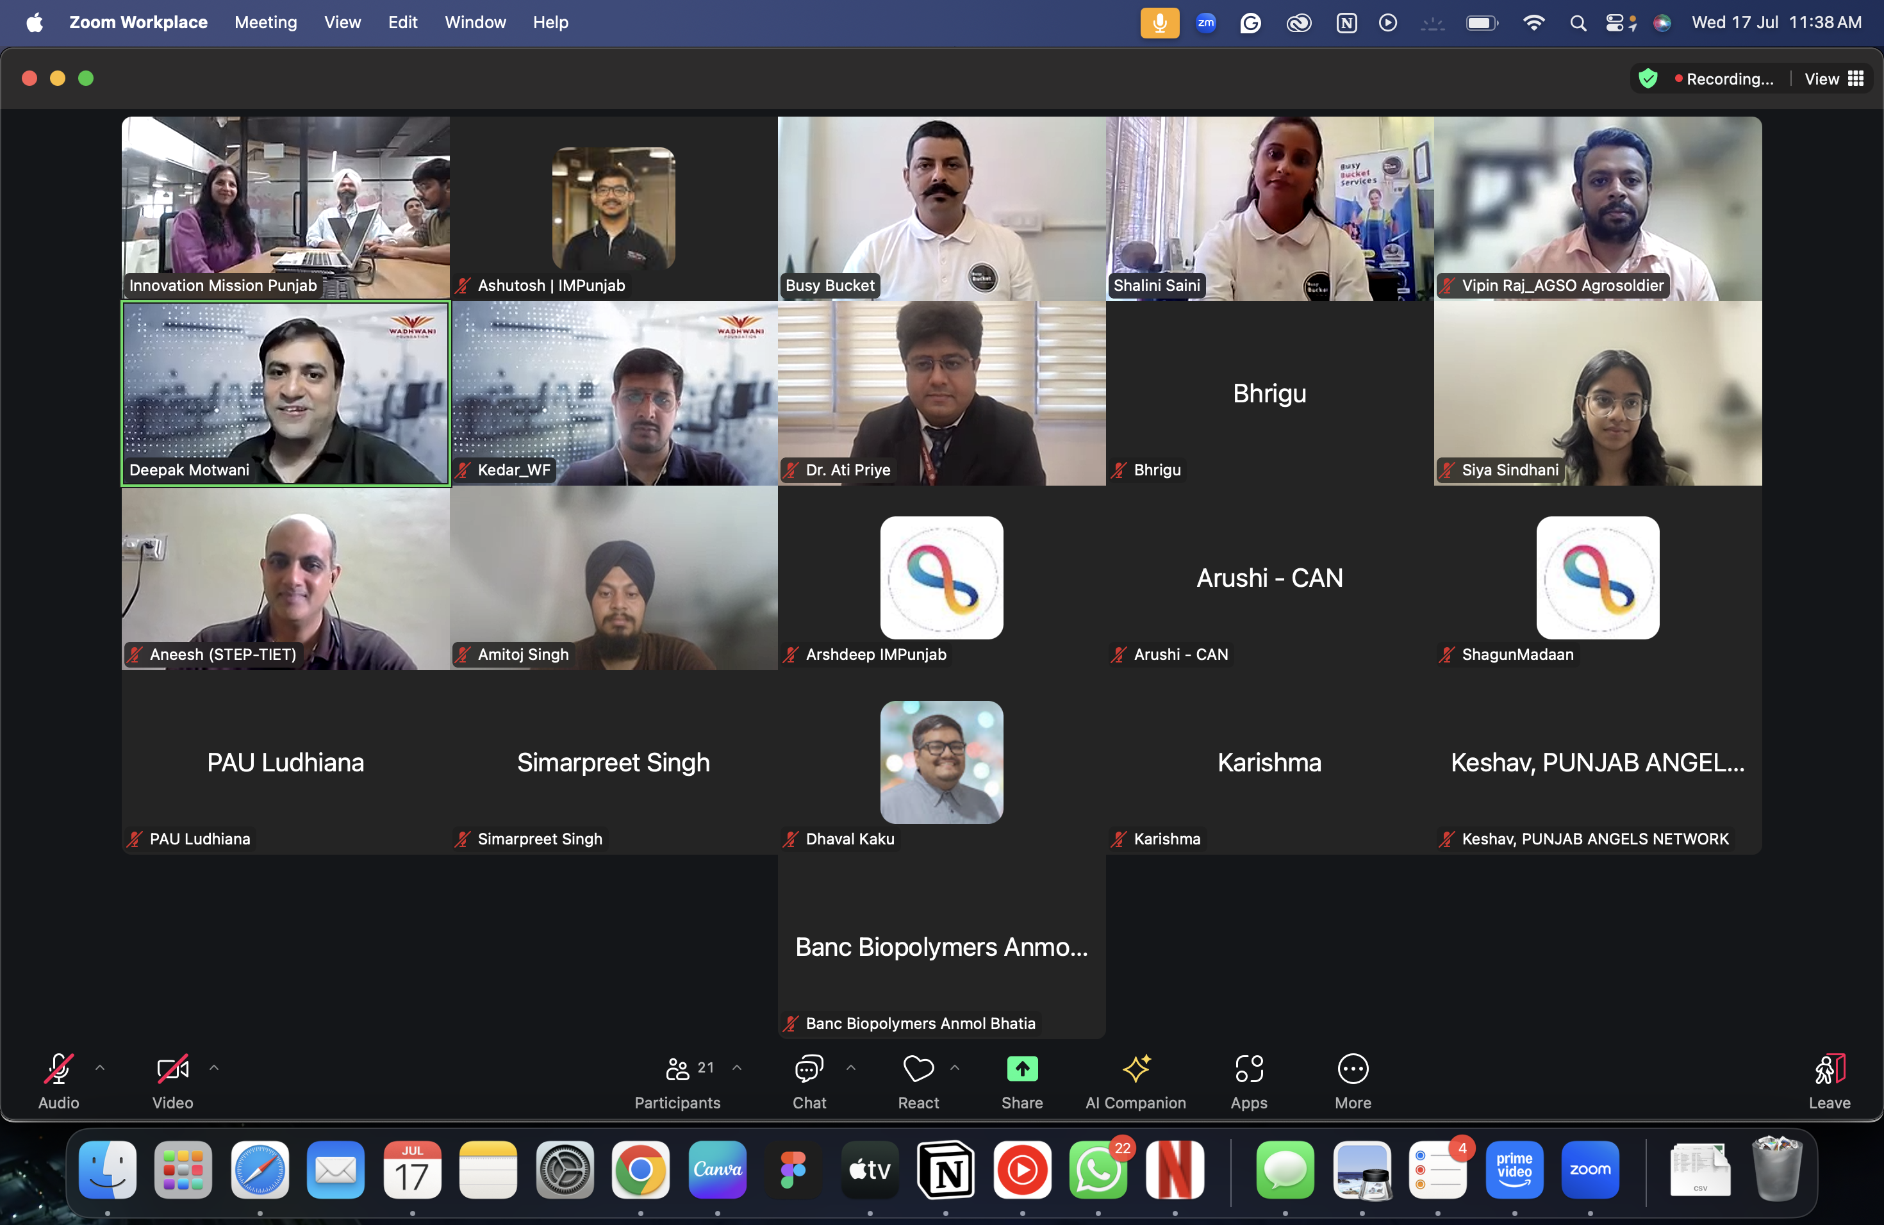Screen dimensions: 1884x1225
Task: Open Safari from the Dock
Action: pos(260,1170)
